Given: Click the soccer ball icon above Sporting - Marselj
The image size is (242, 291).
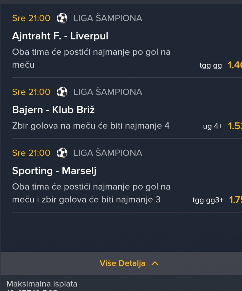Looking at the screenshot, I should coord(62,153).
